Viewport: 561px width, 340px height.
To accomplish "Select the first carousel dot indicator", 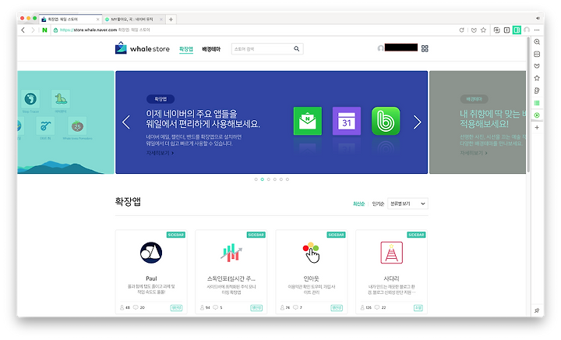I will pos(256,179).
